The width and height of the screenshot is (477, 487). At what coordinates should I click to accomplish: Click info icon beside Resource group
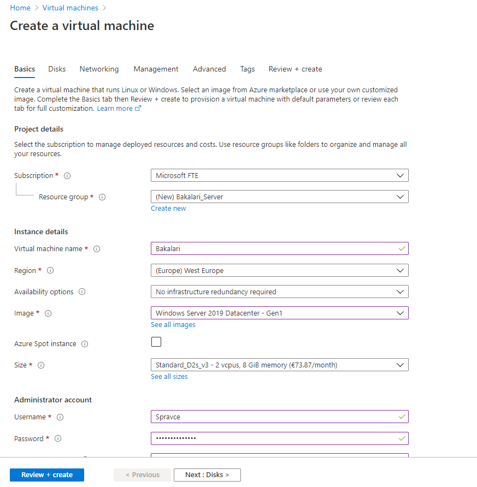pos(102,197)
